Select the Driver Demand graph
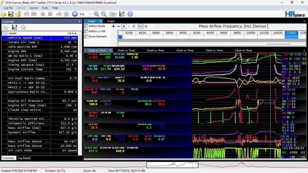This screenshot has width=308, height=173. 97,36
